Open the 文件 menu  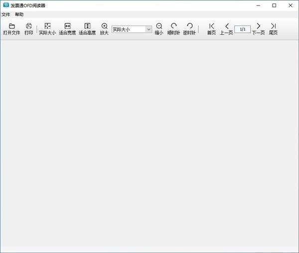[x=5, y=14]
